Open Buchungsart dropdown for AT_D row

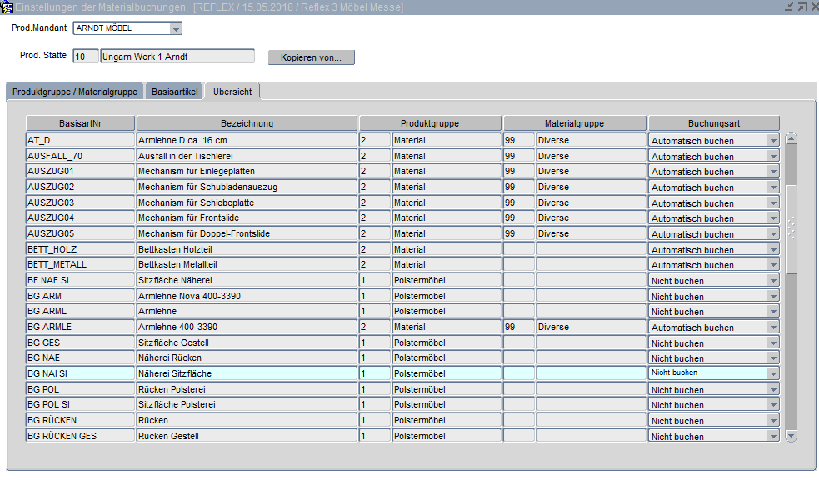coord(773,141)
